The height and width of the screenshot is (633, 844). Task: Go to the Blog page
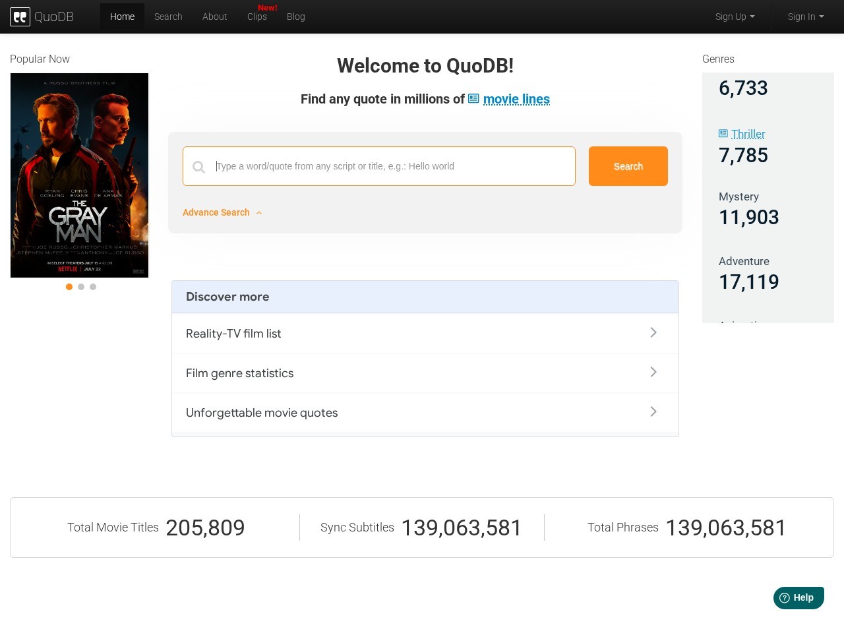click(296, 16)
